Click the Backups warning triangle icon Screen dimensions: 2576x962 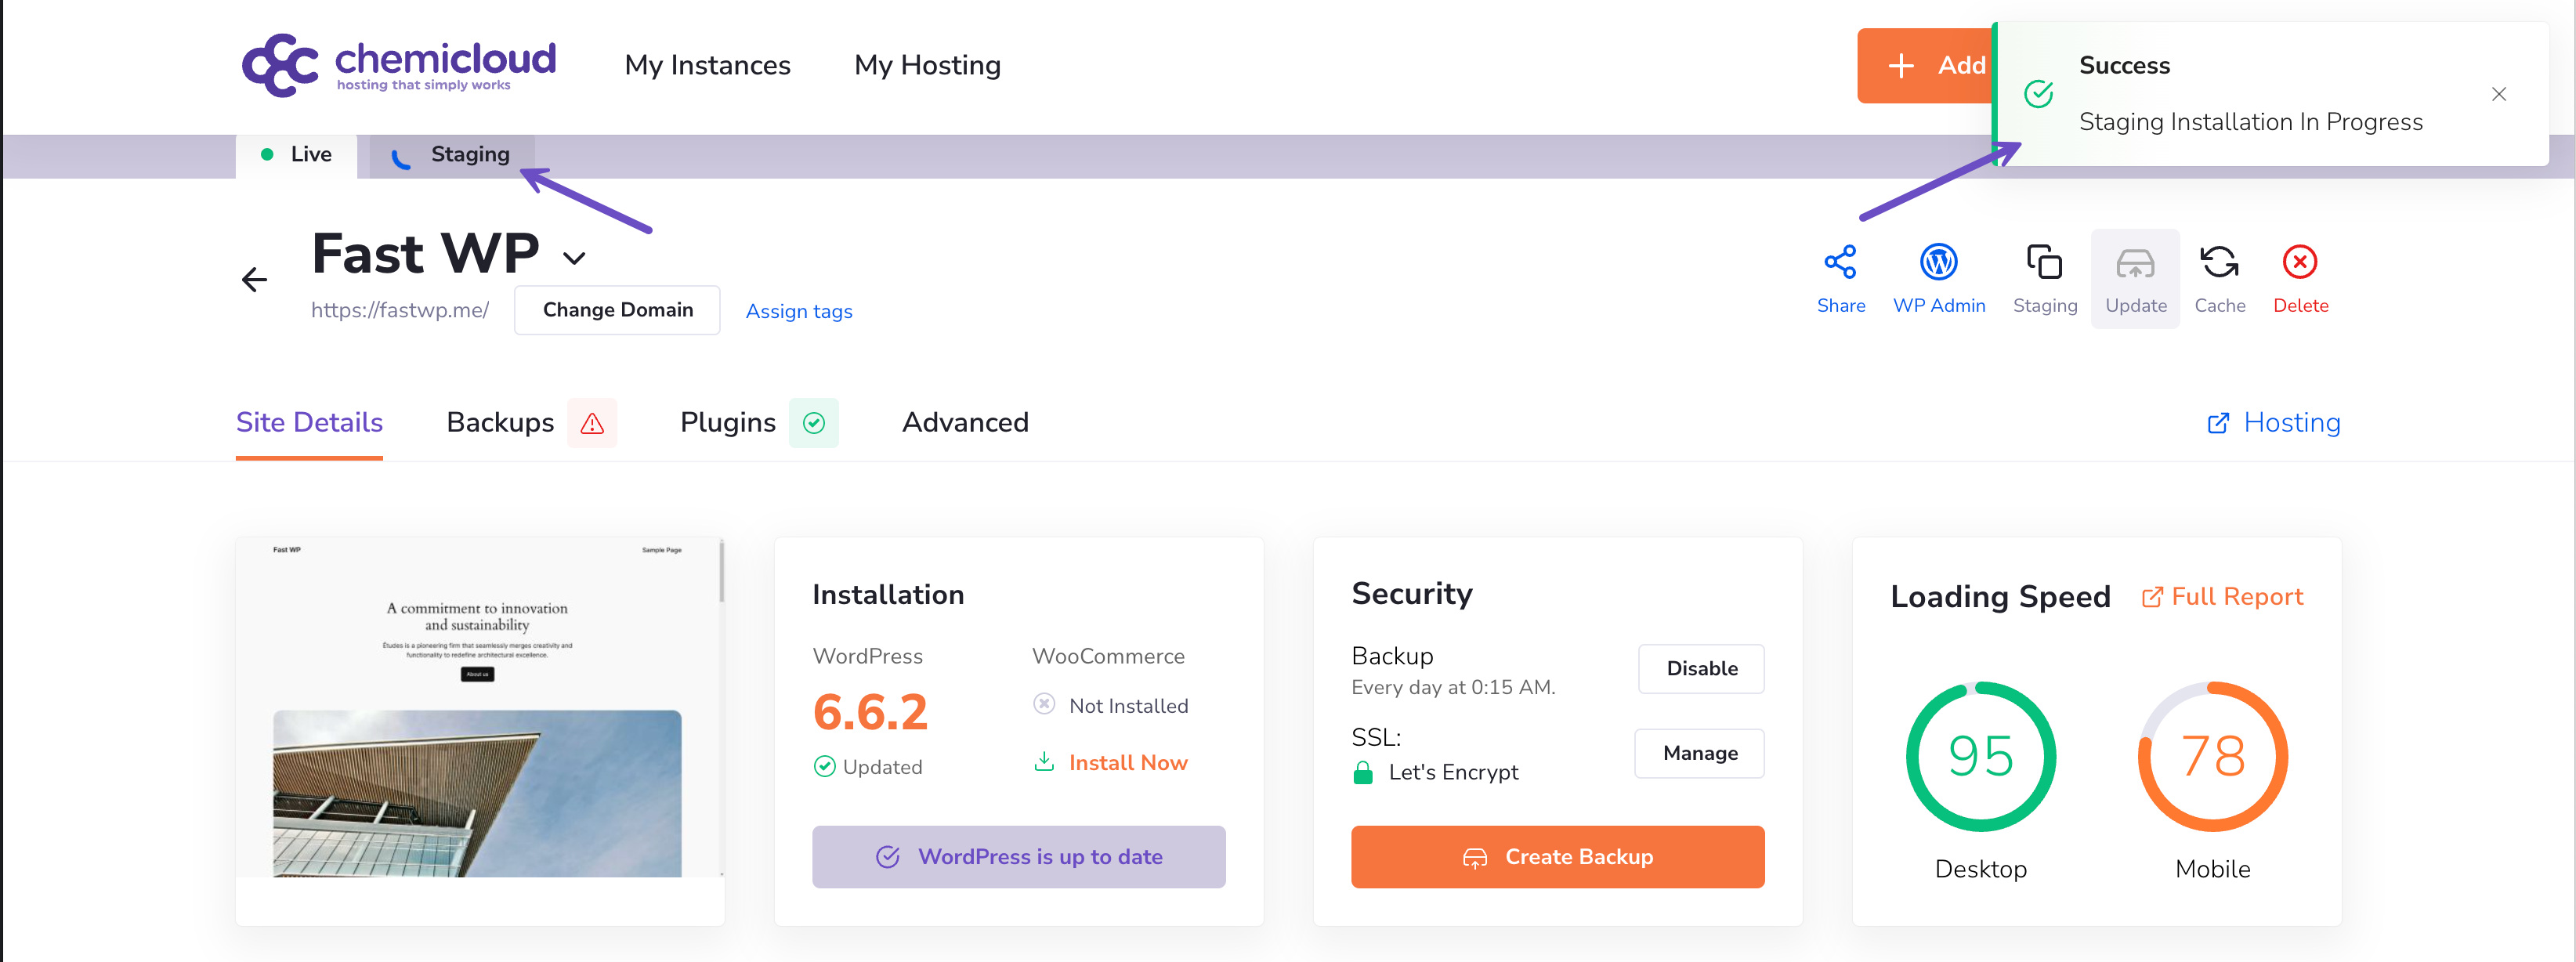coord(592,423)
